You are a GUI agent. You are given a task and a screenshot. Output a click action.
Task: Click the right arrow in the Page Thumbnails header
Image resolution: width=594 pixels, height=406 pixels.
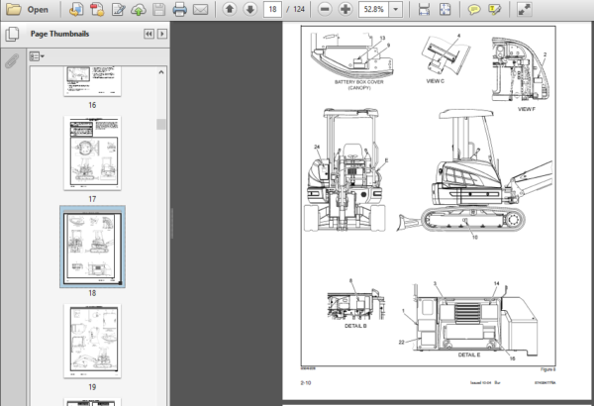(x=162, y=34)
